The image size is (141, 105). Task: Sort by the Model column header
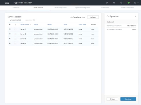49,25
